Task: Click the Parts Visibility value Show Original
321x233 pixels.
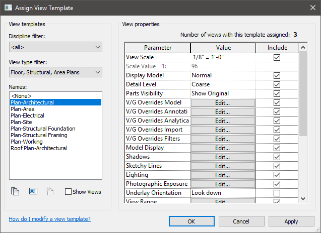Action: tap(223, 93)
